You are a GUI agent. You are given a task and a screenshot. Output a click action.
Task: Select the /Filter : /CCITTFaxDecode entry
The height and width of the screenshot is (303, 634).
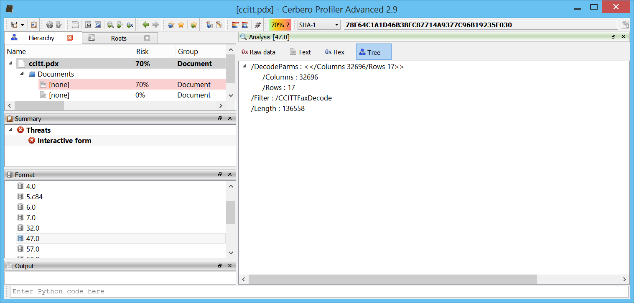tap(291, 98)
